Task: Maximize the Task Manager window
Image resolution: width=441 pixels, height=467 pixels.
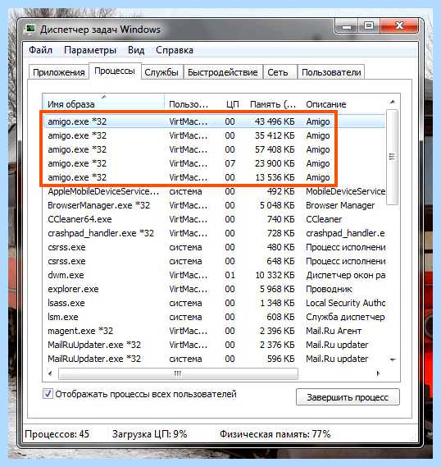Action: (369, 26)
